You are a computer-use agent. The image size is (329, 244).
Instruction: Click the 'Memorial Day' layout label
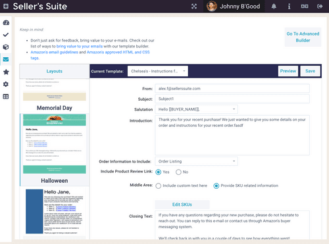[x=55, y=108]
